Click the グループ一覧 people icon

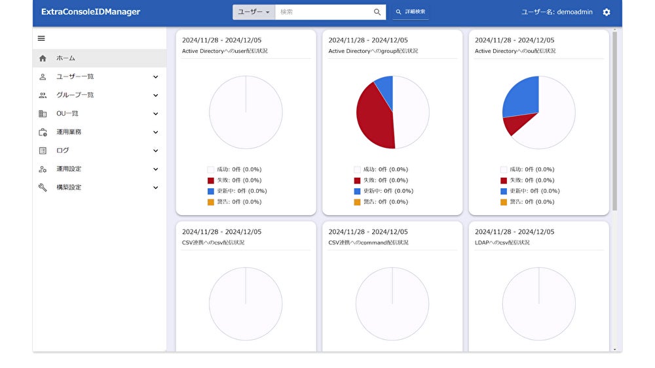coord(43,95)
